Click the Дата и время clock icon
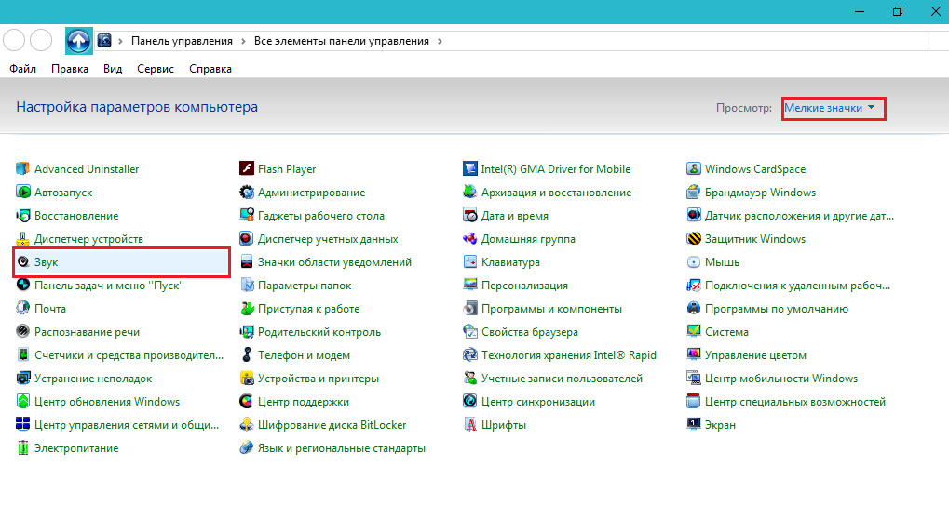Image resolution: width=949 pixels, height=519 pixels. click(x=470, y=216)
